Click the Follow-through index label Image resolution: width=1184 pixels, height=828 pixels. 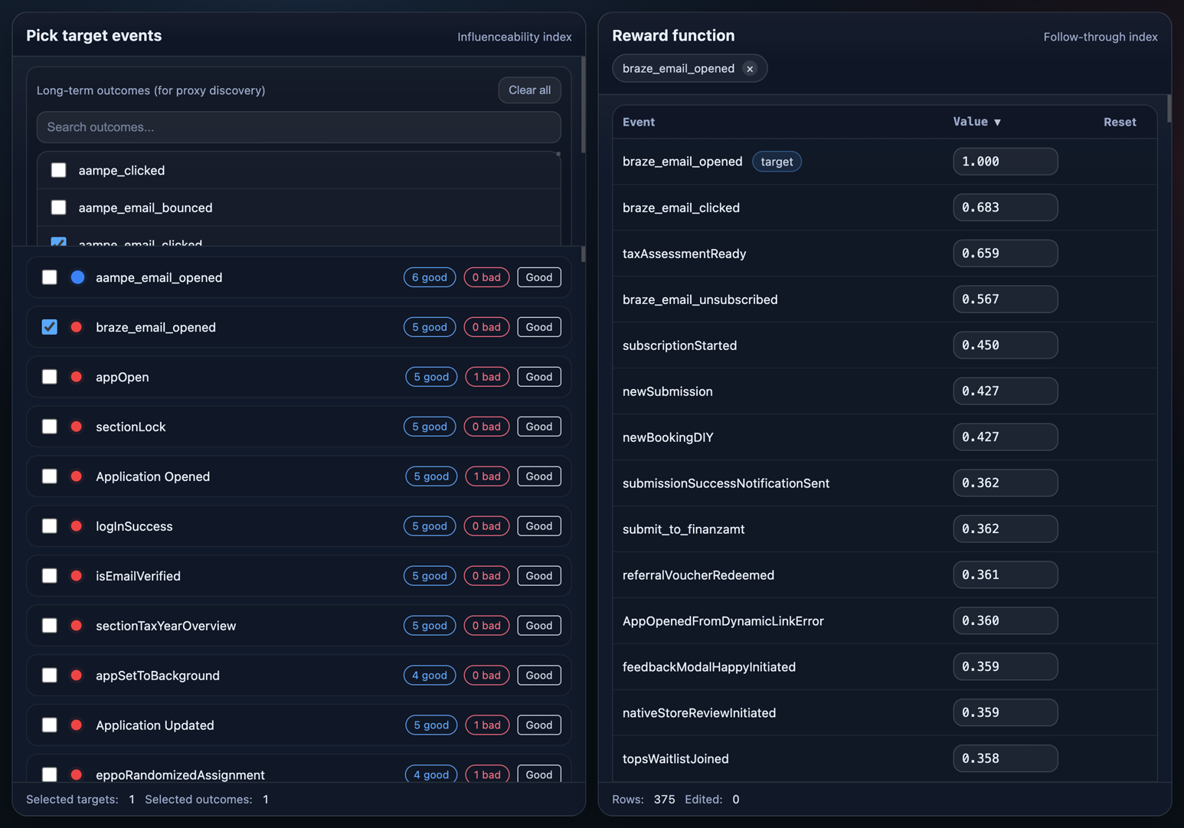(x=1100, y=37)
